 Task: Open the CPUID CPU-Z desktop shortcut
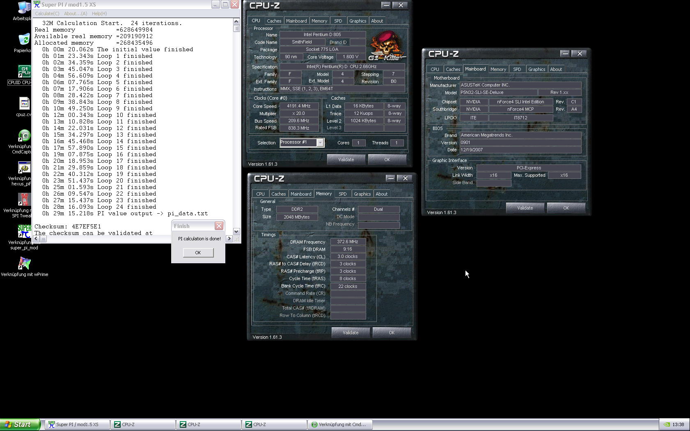[x=24, y=71]
